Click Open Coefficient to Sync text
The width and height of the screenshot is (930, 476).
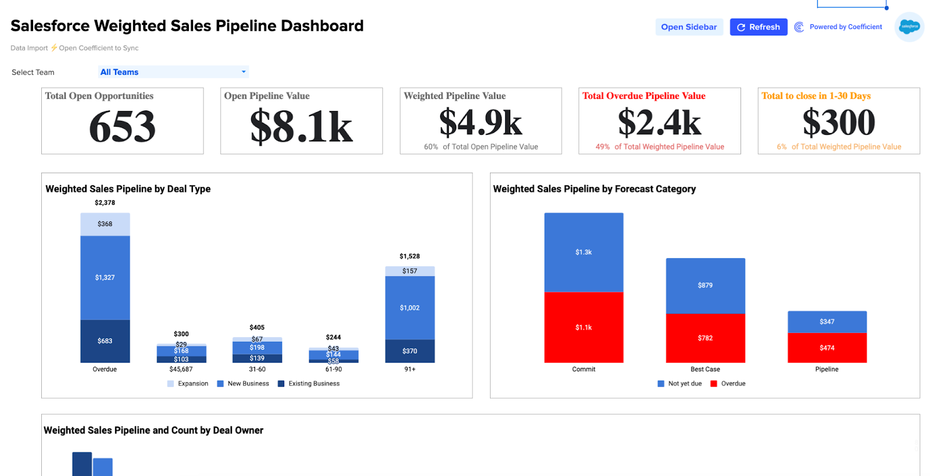click(x=99, y=48)
